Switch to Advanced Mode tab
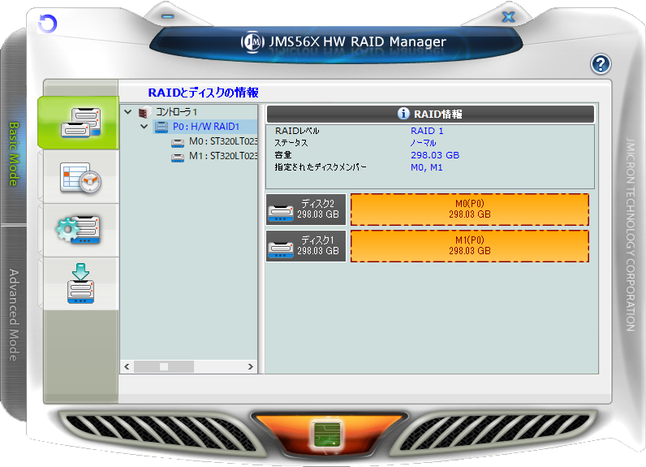This screenshot has height=467, width=646. click(14, 315)
